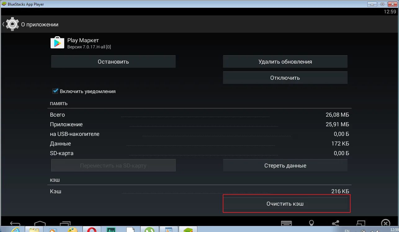This screenshot has width=399, height=232.
Task: Click the circled X exit icon
Action: [385, 223]
